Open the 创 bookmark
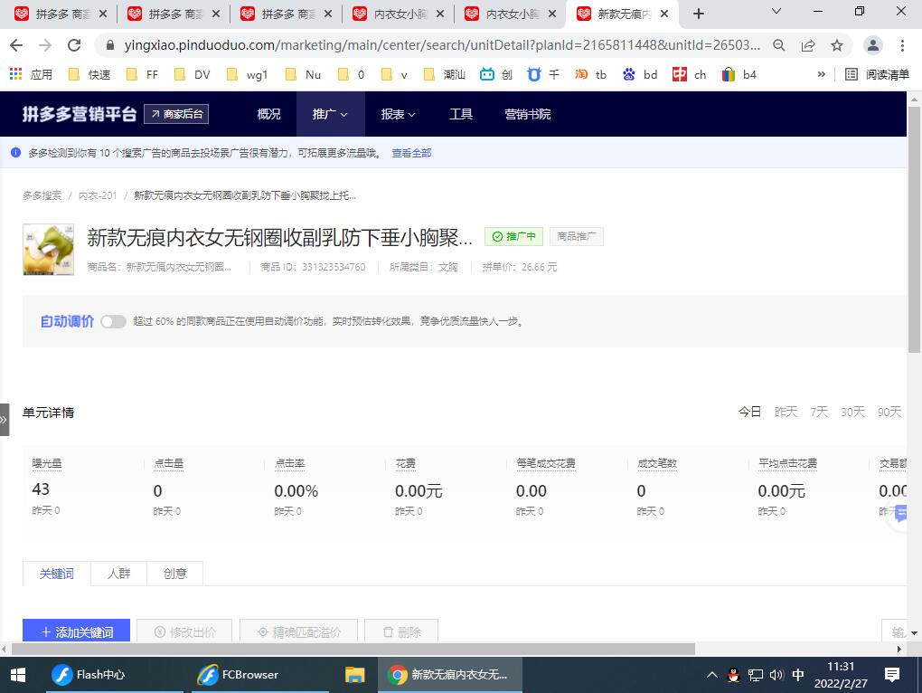Image resolution: width=922 pixels, height=693 pixels. (496, 74)
